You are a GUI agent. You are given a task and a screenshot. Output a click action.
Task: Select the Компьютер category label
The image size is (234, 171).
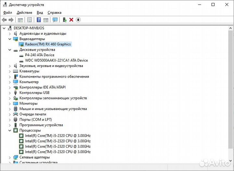point(29,82)
